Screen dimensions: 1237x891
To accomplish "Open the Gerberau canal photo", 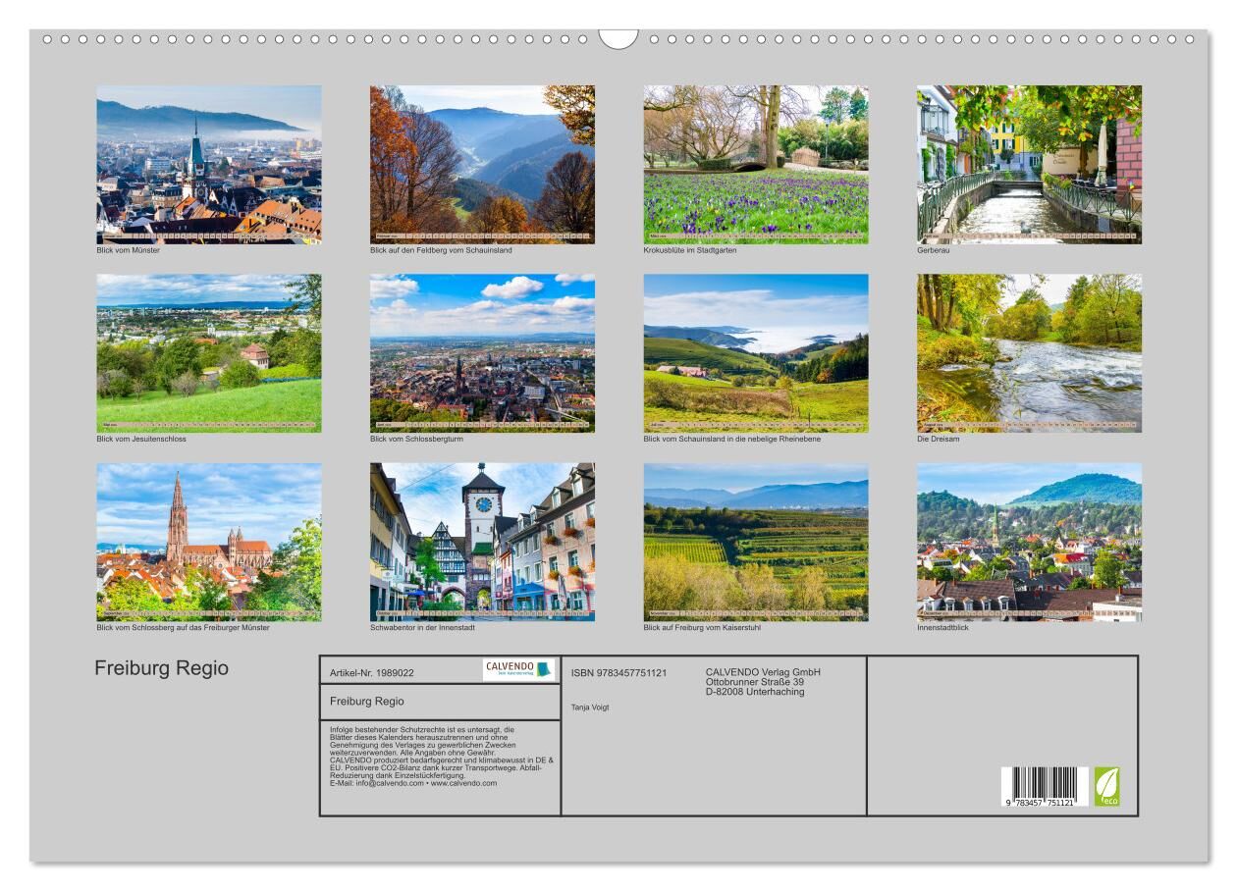I will [x=1029, y=164].
